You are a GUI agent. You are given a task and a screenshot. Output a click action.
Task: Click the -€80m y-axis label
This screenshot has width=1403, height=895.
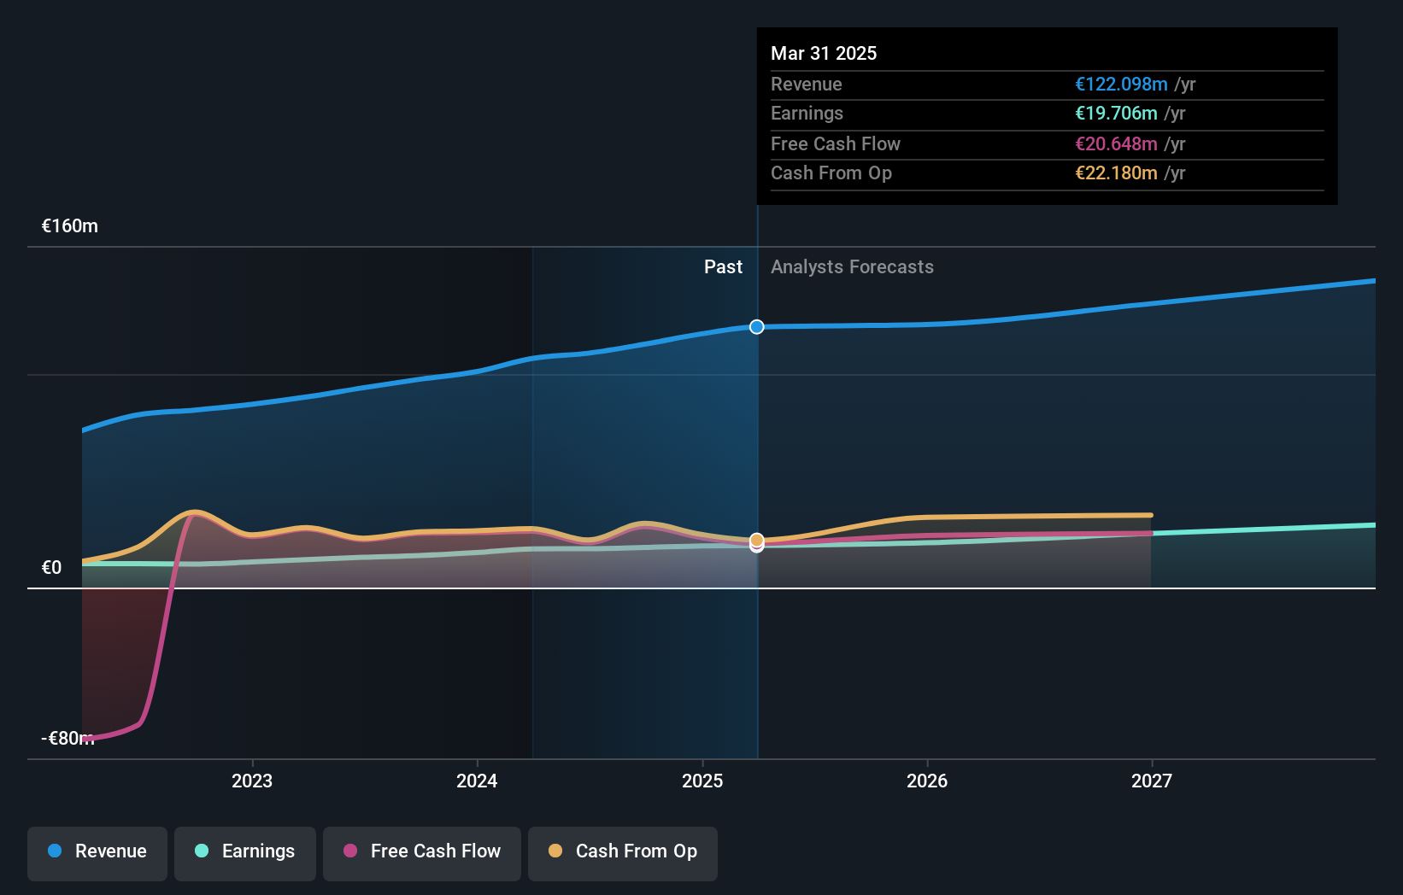[x=68, y=739]
